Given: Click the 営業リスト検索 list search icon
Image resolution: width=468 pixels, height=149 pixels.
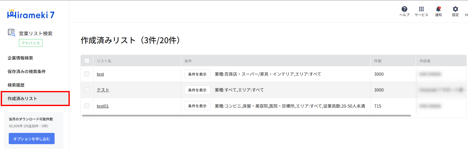Looking at the screenshot, I should [12, 33].
